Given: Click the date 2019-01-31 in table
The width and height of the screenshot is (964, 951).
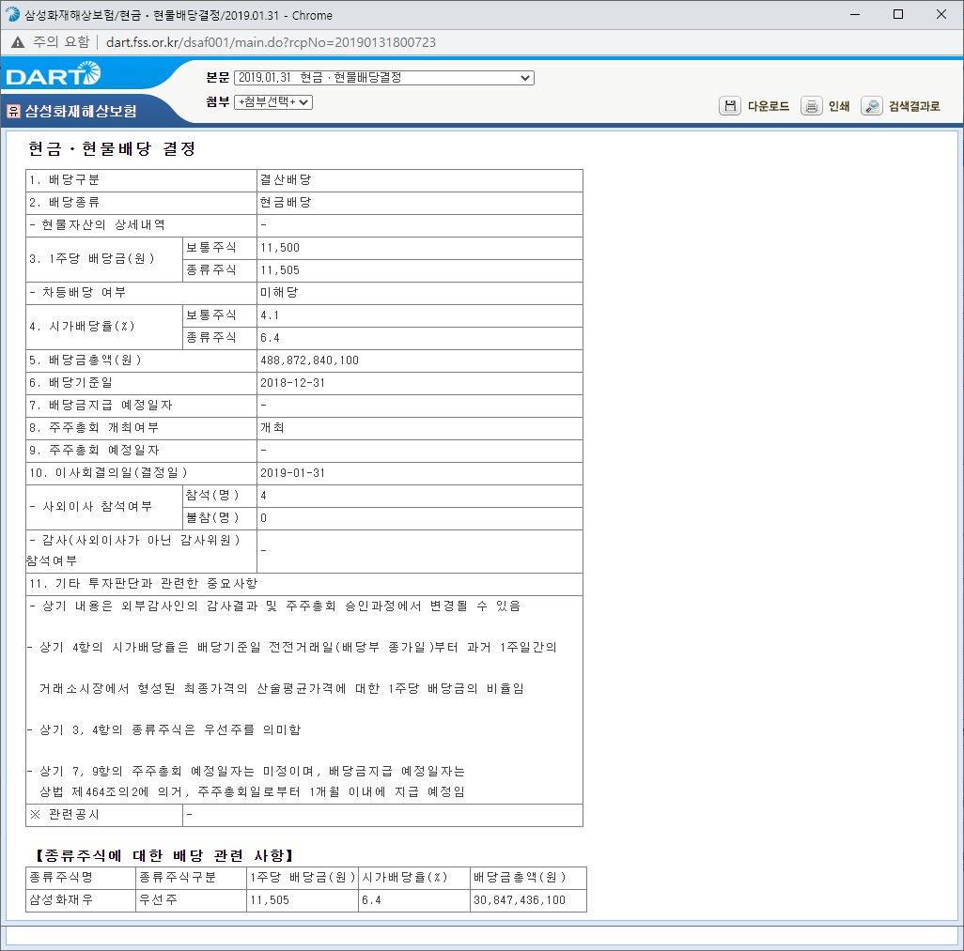Looking at the screenshot, I should 292,473.
